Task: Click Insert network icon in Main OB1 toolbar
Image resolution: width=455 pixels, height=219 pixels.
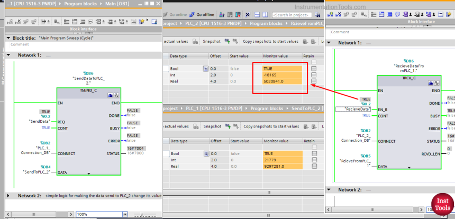Action: pyautogui.click(x=10, y=22)
